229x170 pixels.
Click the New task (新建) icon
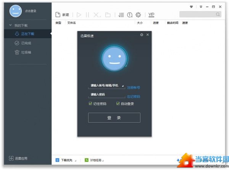(x=58, y=15)
